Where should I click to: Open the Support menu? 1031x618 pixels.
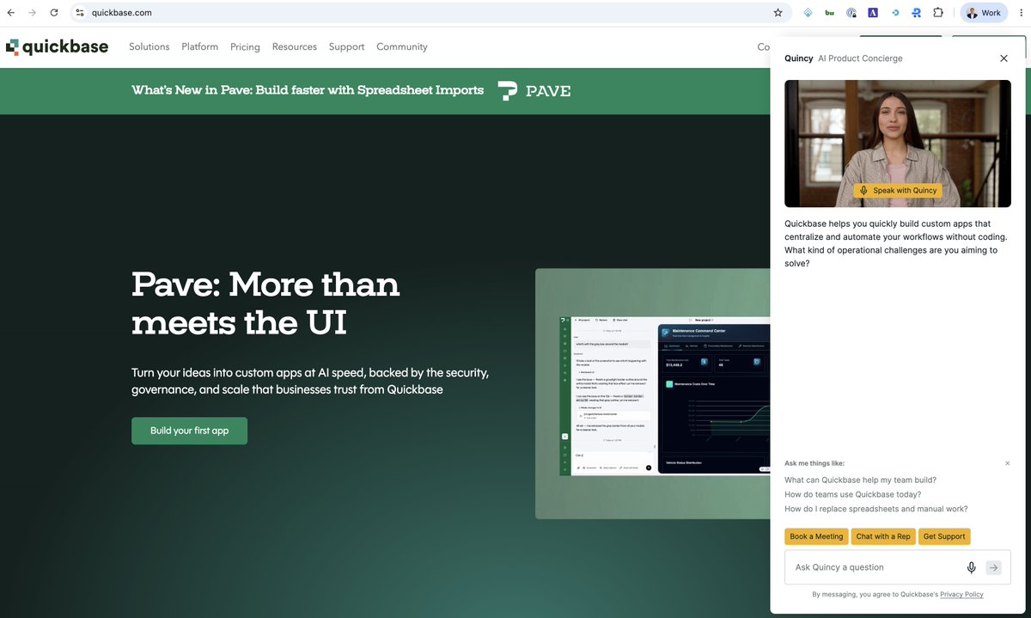[346, 46]
